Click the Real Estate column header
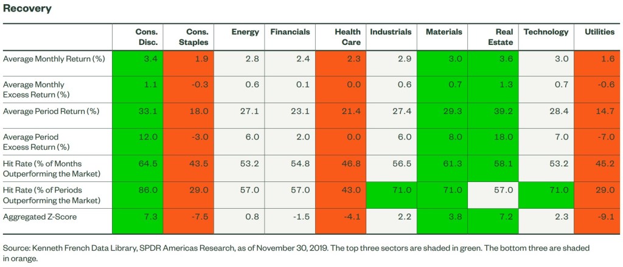 coord(500,37)
